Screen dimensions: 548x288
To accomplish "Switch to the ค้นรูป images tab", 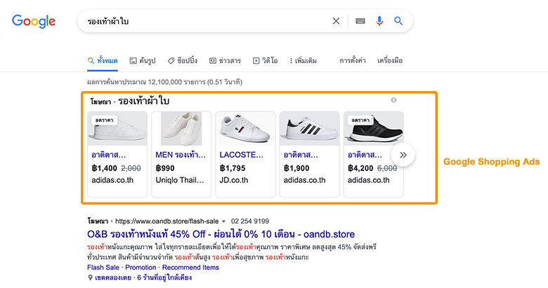I will click(143, 61).
